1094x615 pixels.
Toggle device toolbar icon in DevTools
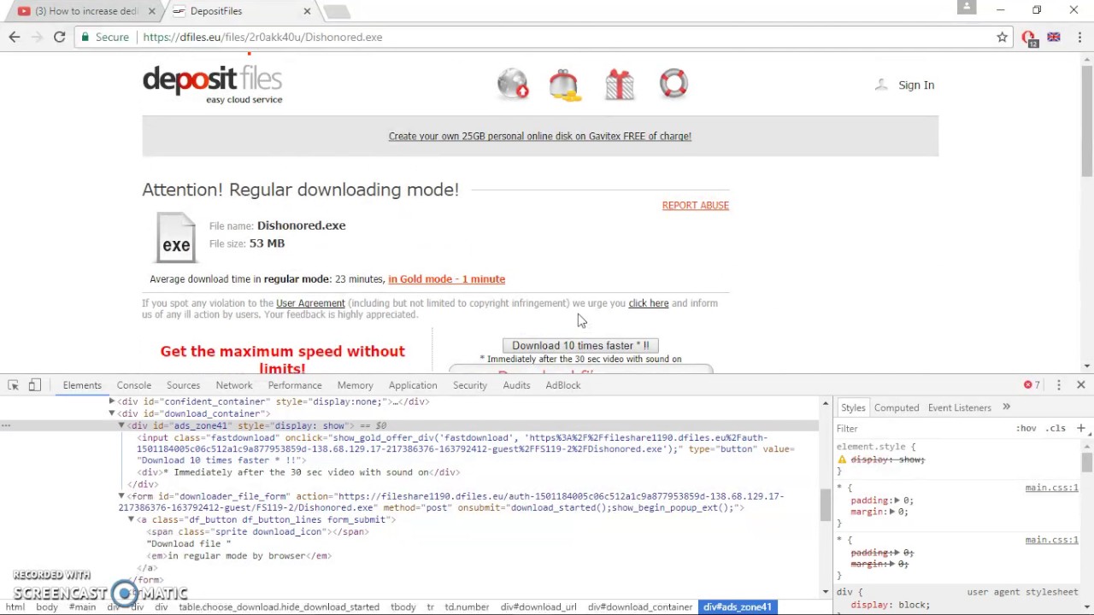(34, 385)
